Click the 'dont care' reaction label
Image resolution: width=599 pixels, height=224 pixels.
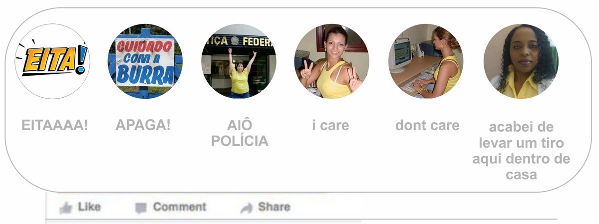[x=427, y=125]
